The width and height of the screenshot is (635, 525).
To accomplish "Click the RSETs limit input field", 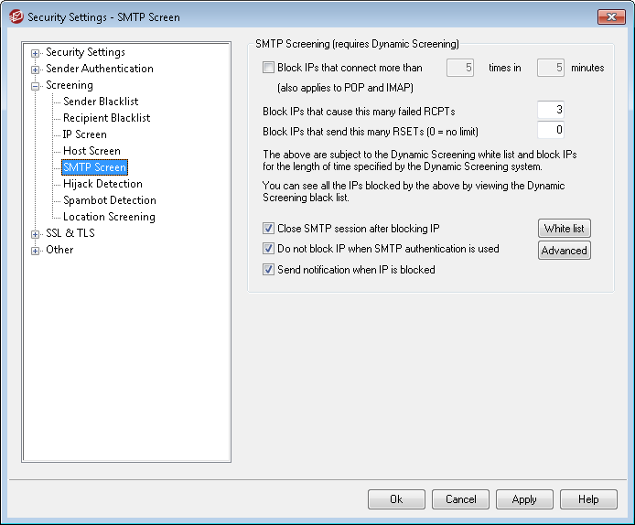I will pyautogui.click(x=550, y=130).
